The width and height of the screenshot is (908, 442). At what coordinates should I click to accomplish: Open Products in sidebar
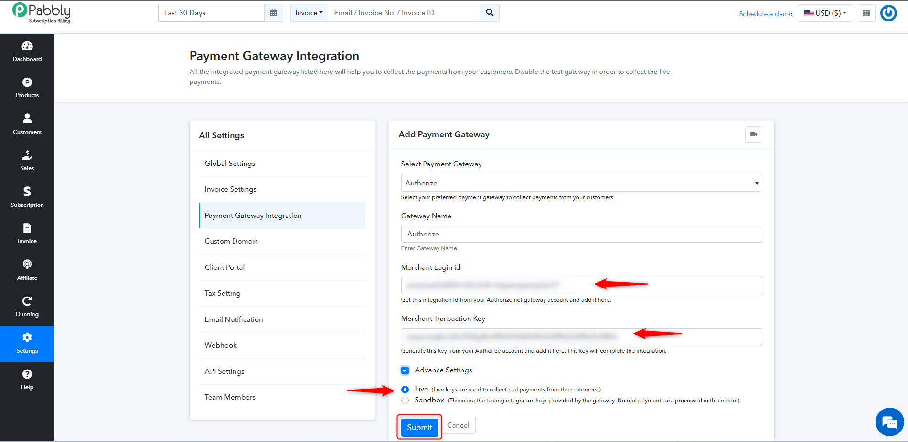[x=27, y=88]
